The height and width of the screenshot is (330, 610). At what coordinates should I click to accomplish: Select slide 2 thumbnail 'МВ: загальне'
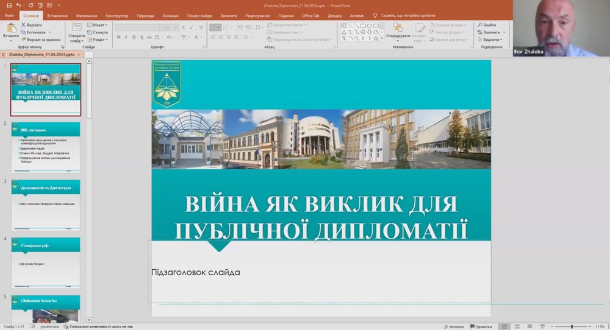(46, 147)
